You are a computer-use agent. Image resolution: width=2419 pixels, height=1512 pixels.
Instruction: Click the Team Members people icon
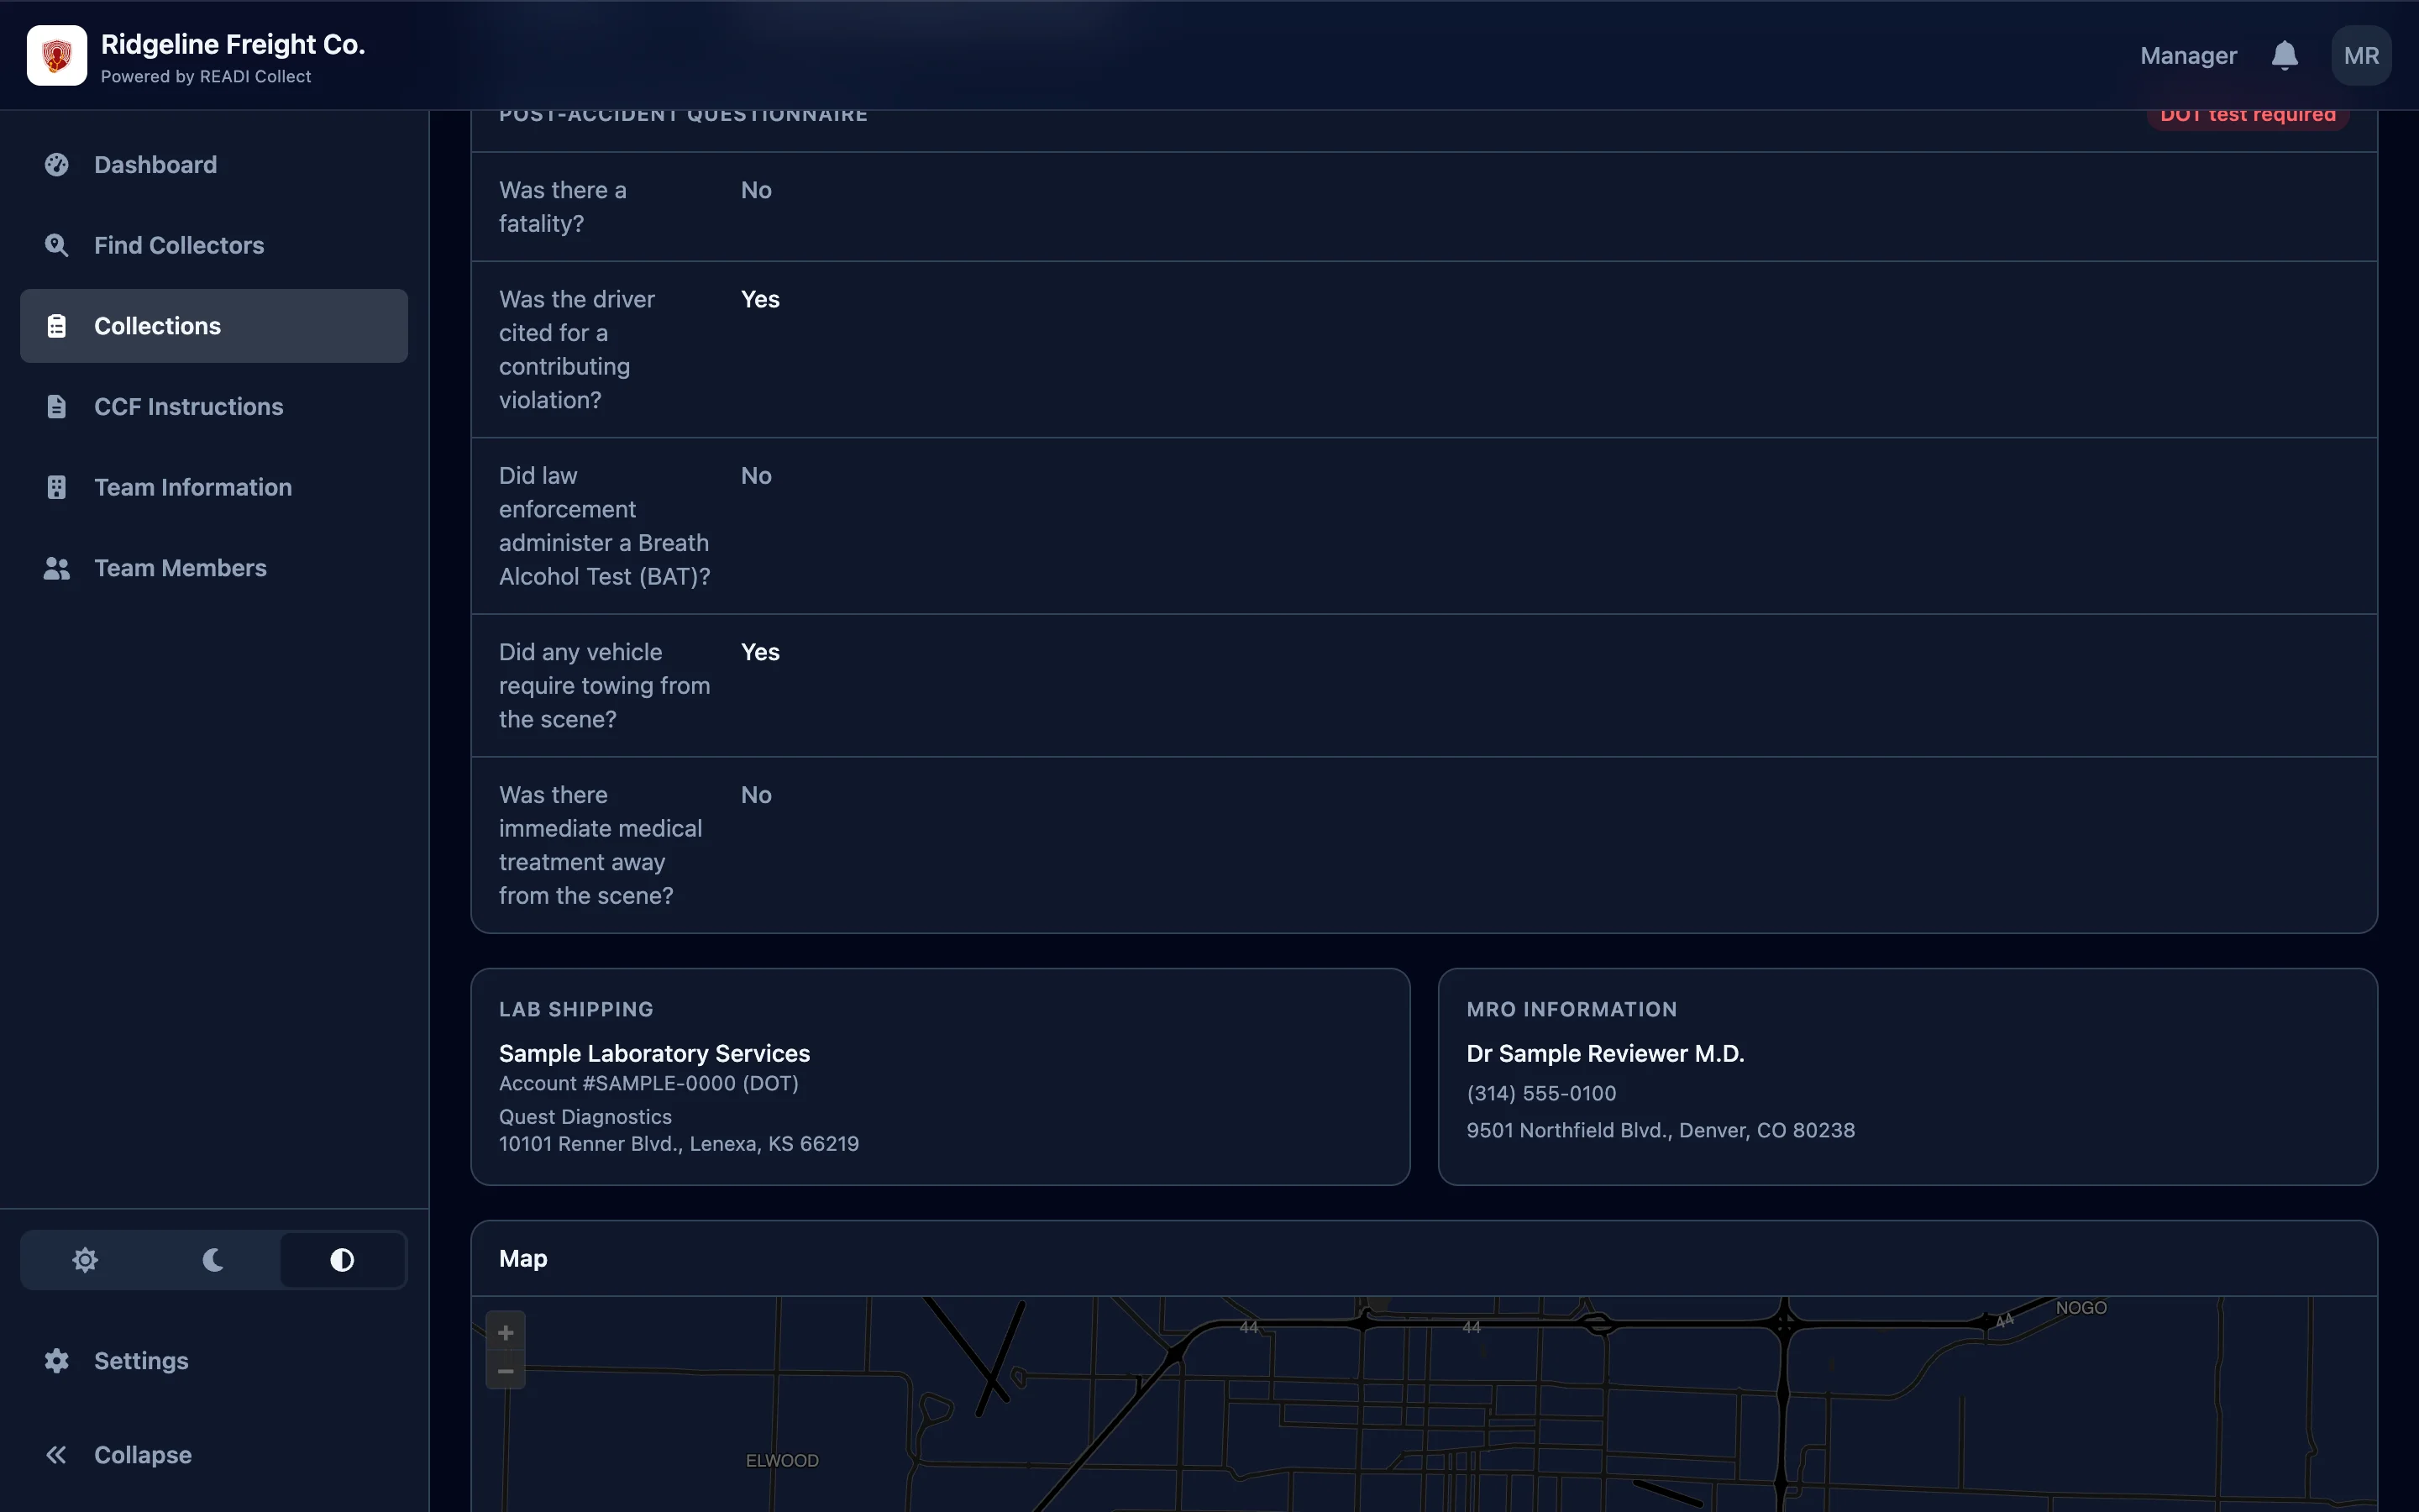57,568
